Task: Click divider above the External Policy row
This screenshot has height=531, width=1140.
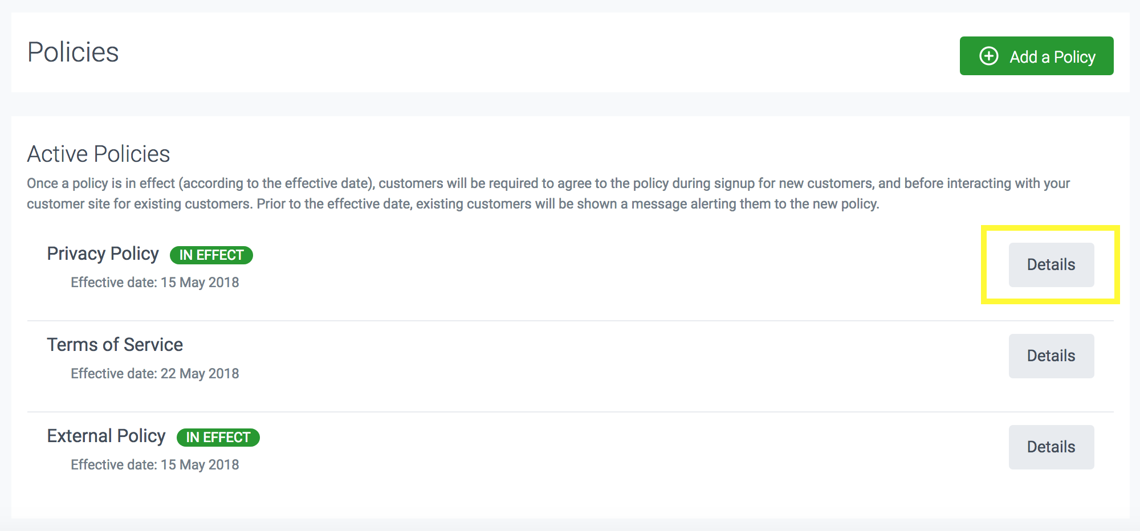Action: (x=570, y=412)
